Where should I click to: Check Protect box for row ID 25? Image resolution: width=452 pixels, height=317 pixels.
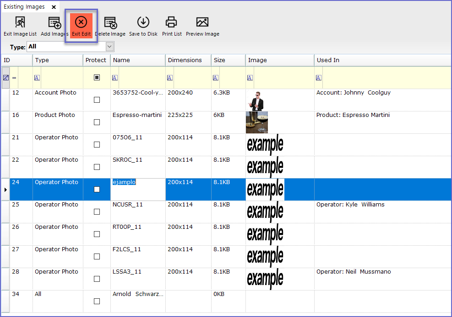[97, 212]
